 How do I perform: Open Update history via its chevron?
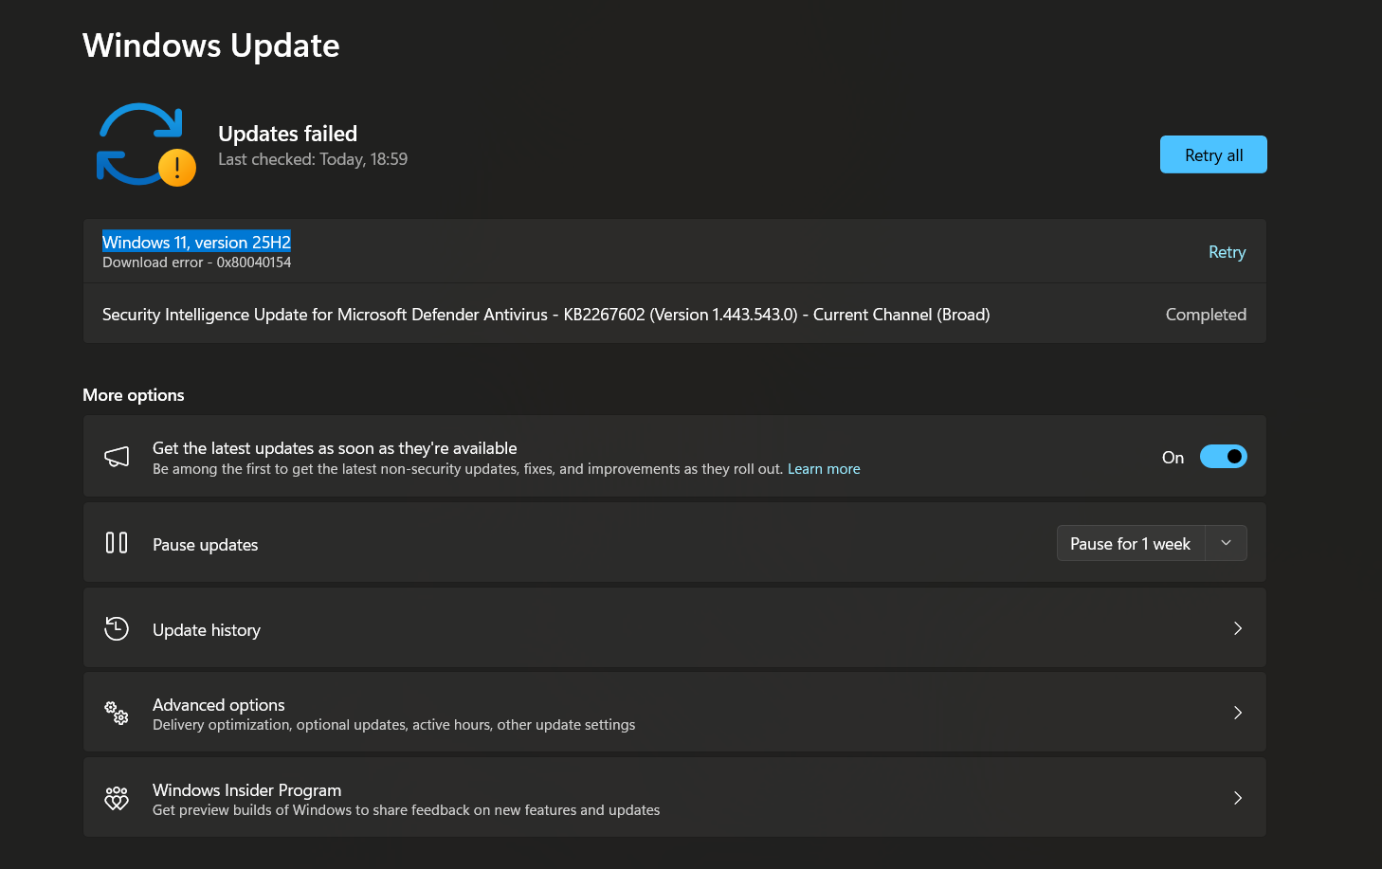(1238, 628)
